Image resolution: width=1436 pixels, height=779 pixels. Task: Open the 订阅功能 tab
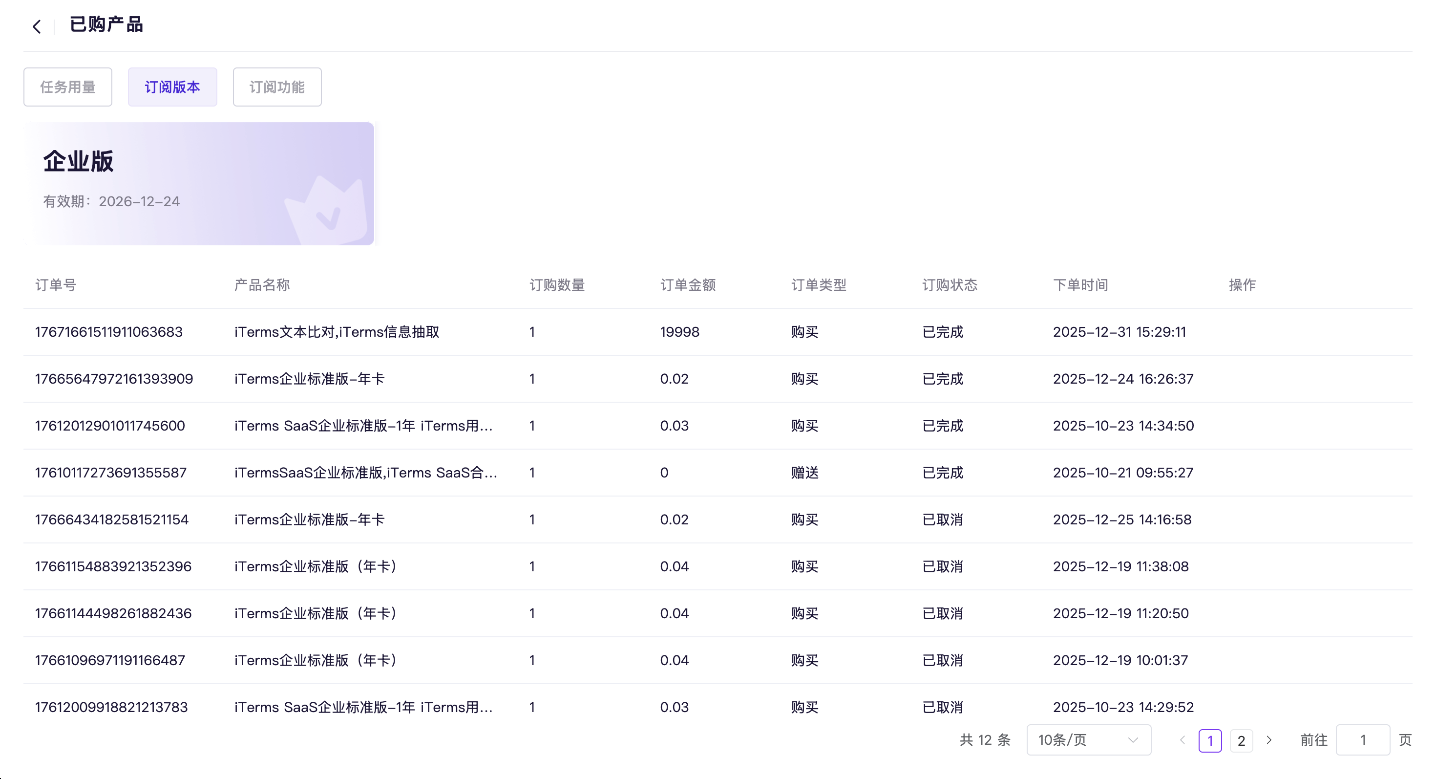(x=277, y=87)
